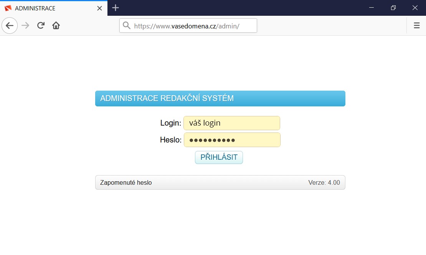Close the browser window

[415, 8]
